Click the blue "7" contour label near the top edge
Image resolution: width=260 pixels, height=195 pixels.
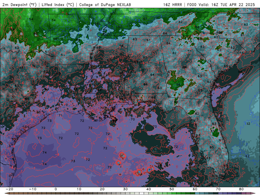130,13
